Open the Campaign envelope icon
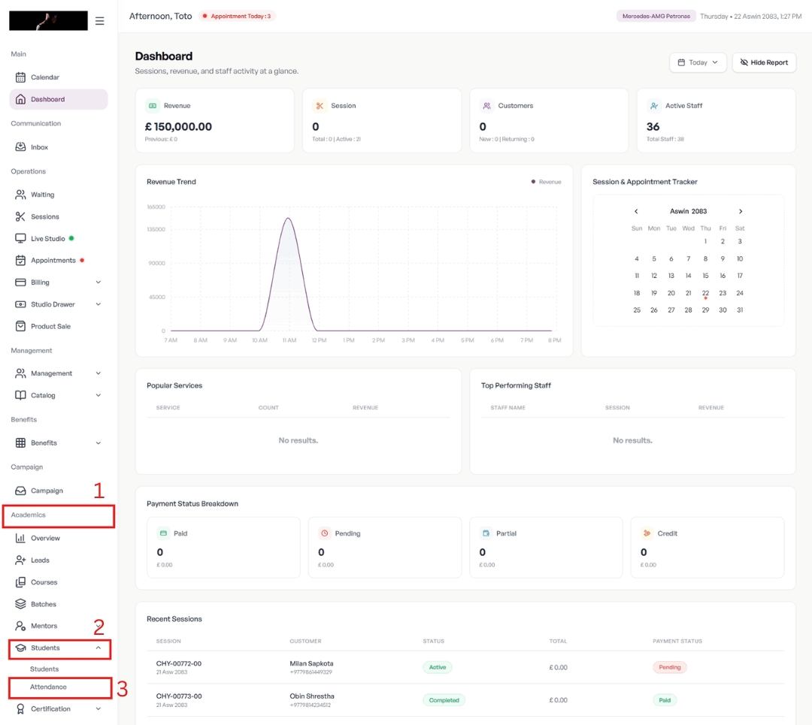The width and height of the screenshot is (812, 725). (x=20, y=491)
